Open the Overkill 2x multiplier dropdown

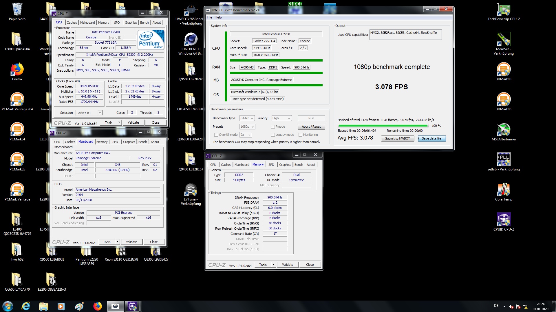(x=246, y=135)
